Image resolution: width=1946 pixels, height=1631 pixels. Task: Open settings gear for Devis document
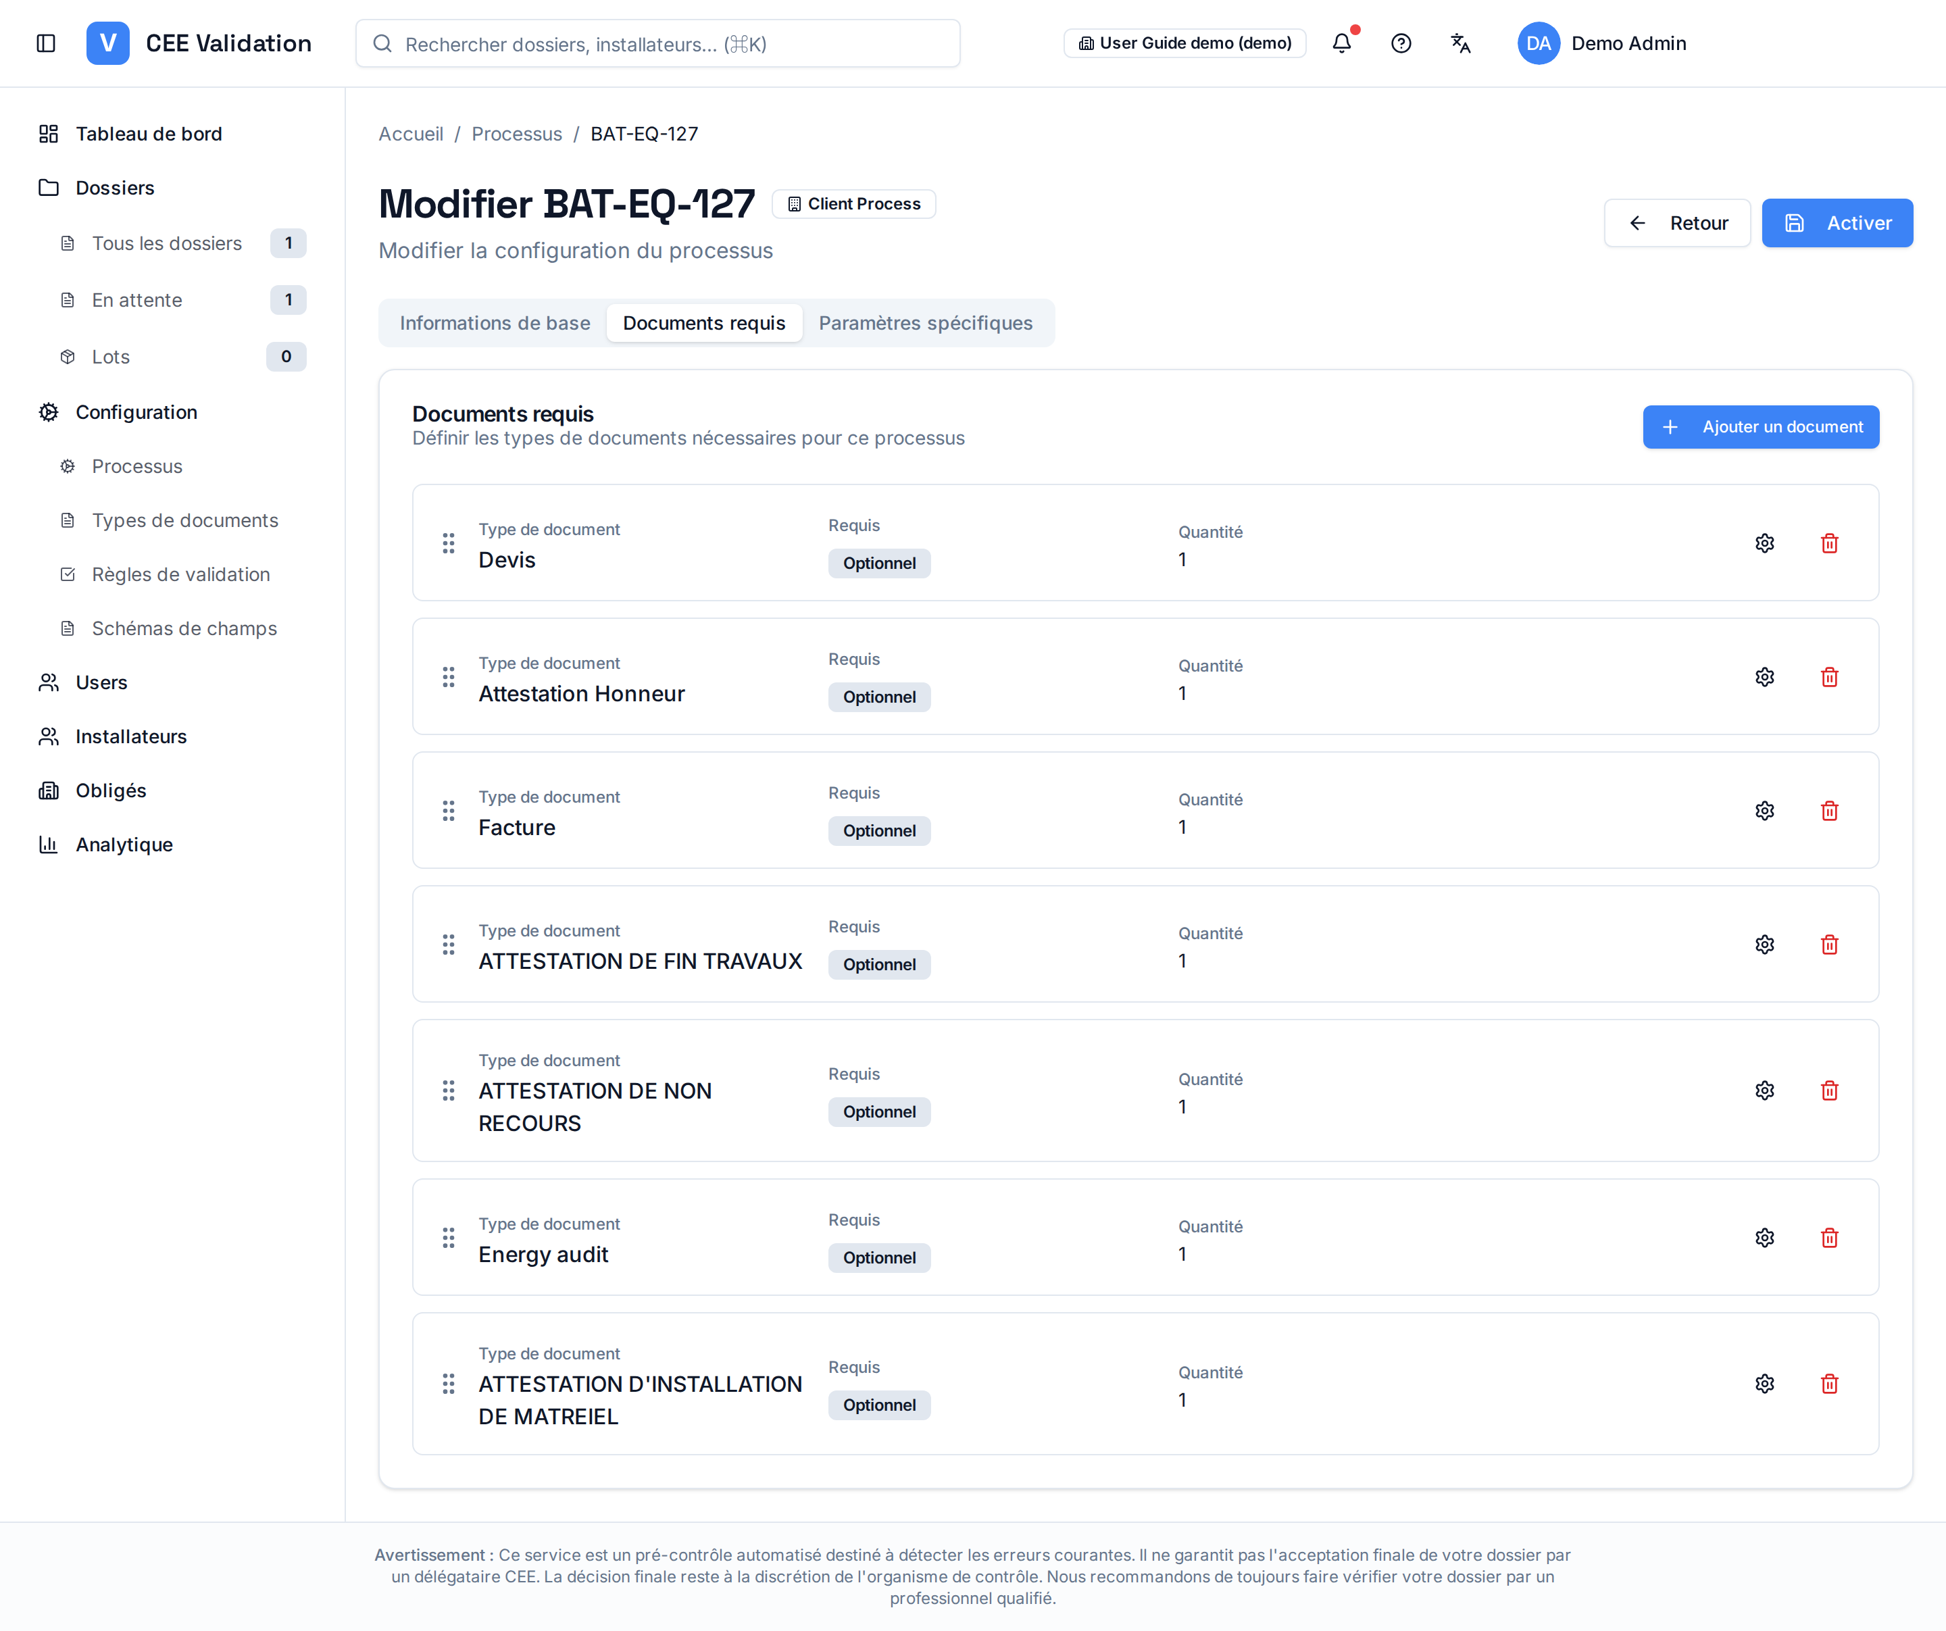pos(1764,543)
